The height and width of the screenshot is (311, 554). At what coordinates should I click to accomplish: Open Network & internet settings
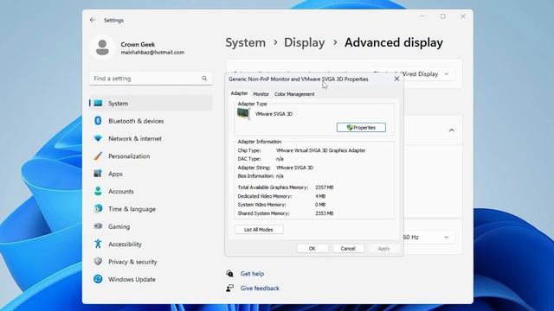pyautogui.click(x=151, y=138)
